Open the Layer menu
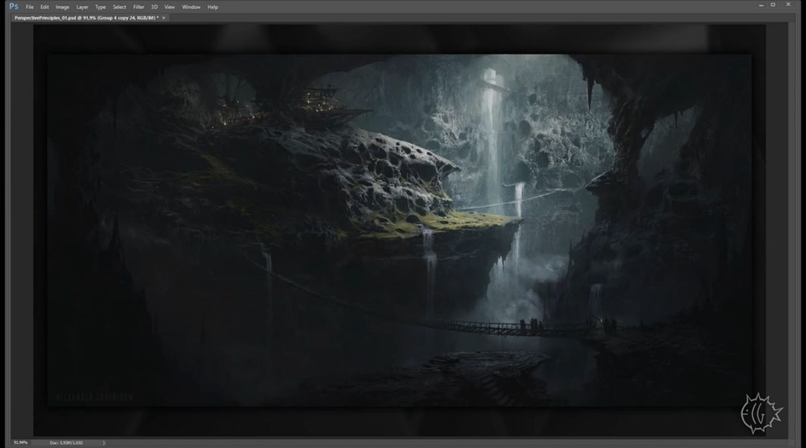The height and width of the screenshot is (448, 806). coord(82,7)
